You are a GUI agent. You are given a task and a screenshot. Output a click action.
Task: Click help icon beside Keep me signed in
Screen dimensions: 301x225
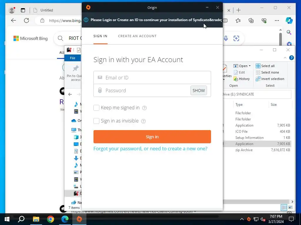click(144, 108)
